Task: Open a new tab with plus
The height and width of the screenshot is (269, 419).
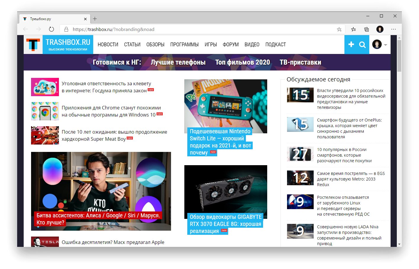Action: 95,19
